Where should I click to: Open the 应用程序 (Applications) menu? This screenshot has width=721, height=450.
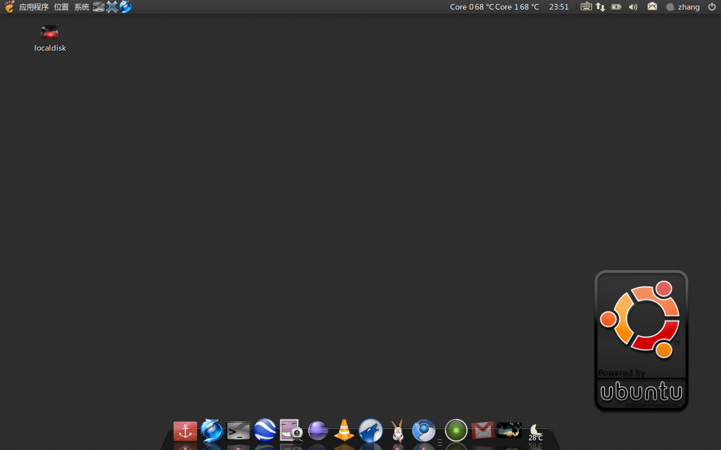click(x=34, y=7)
